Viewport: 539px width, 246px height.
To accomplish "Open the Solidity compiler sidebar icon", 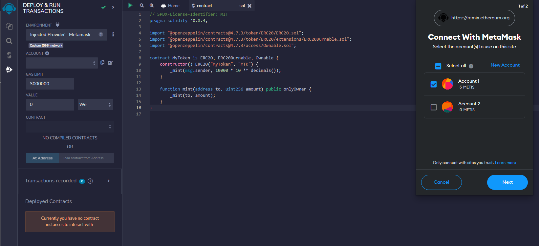I will pos(9,55).
